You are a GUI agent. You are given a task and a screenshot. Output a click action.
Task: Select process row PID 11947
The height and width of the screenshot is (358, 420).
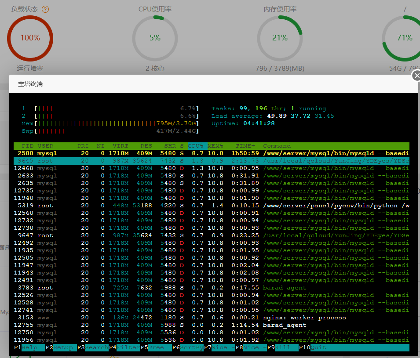pos(212,265)
